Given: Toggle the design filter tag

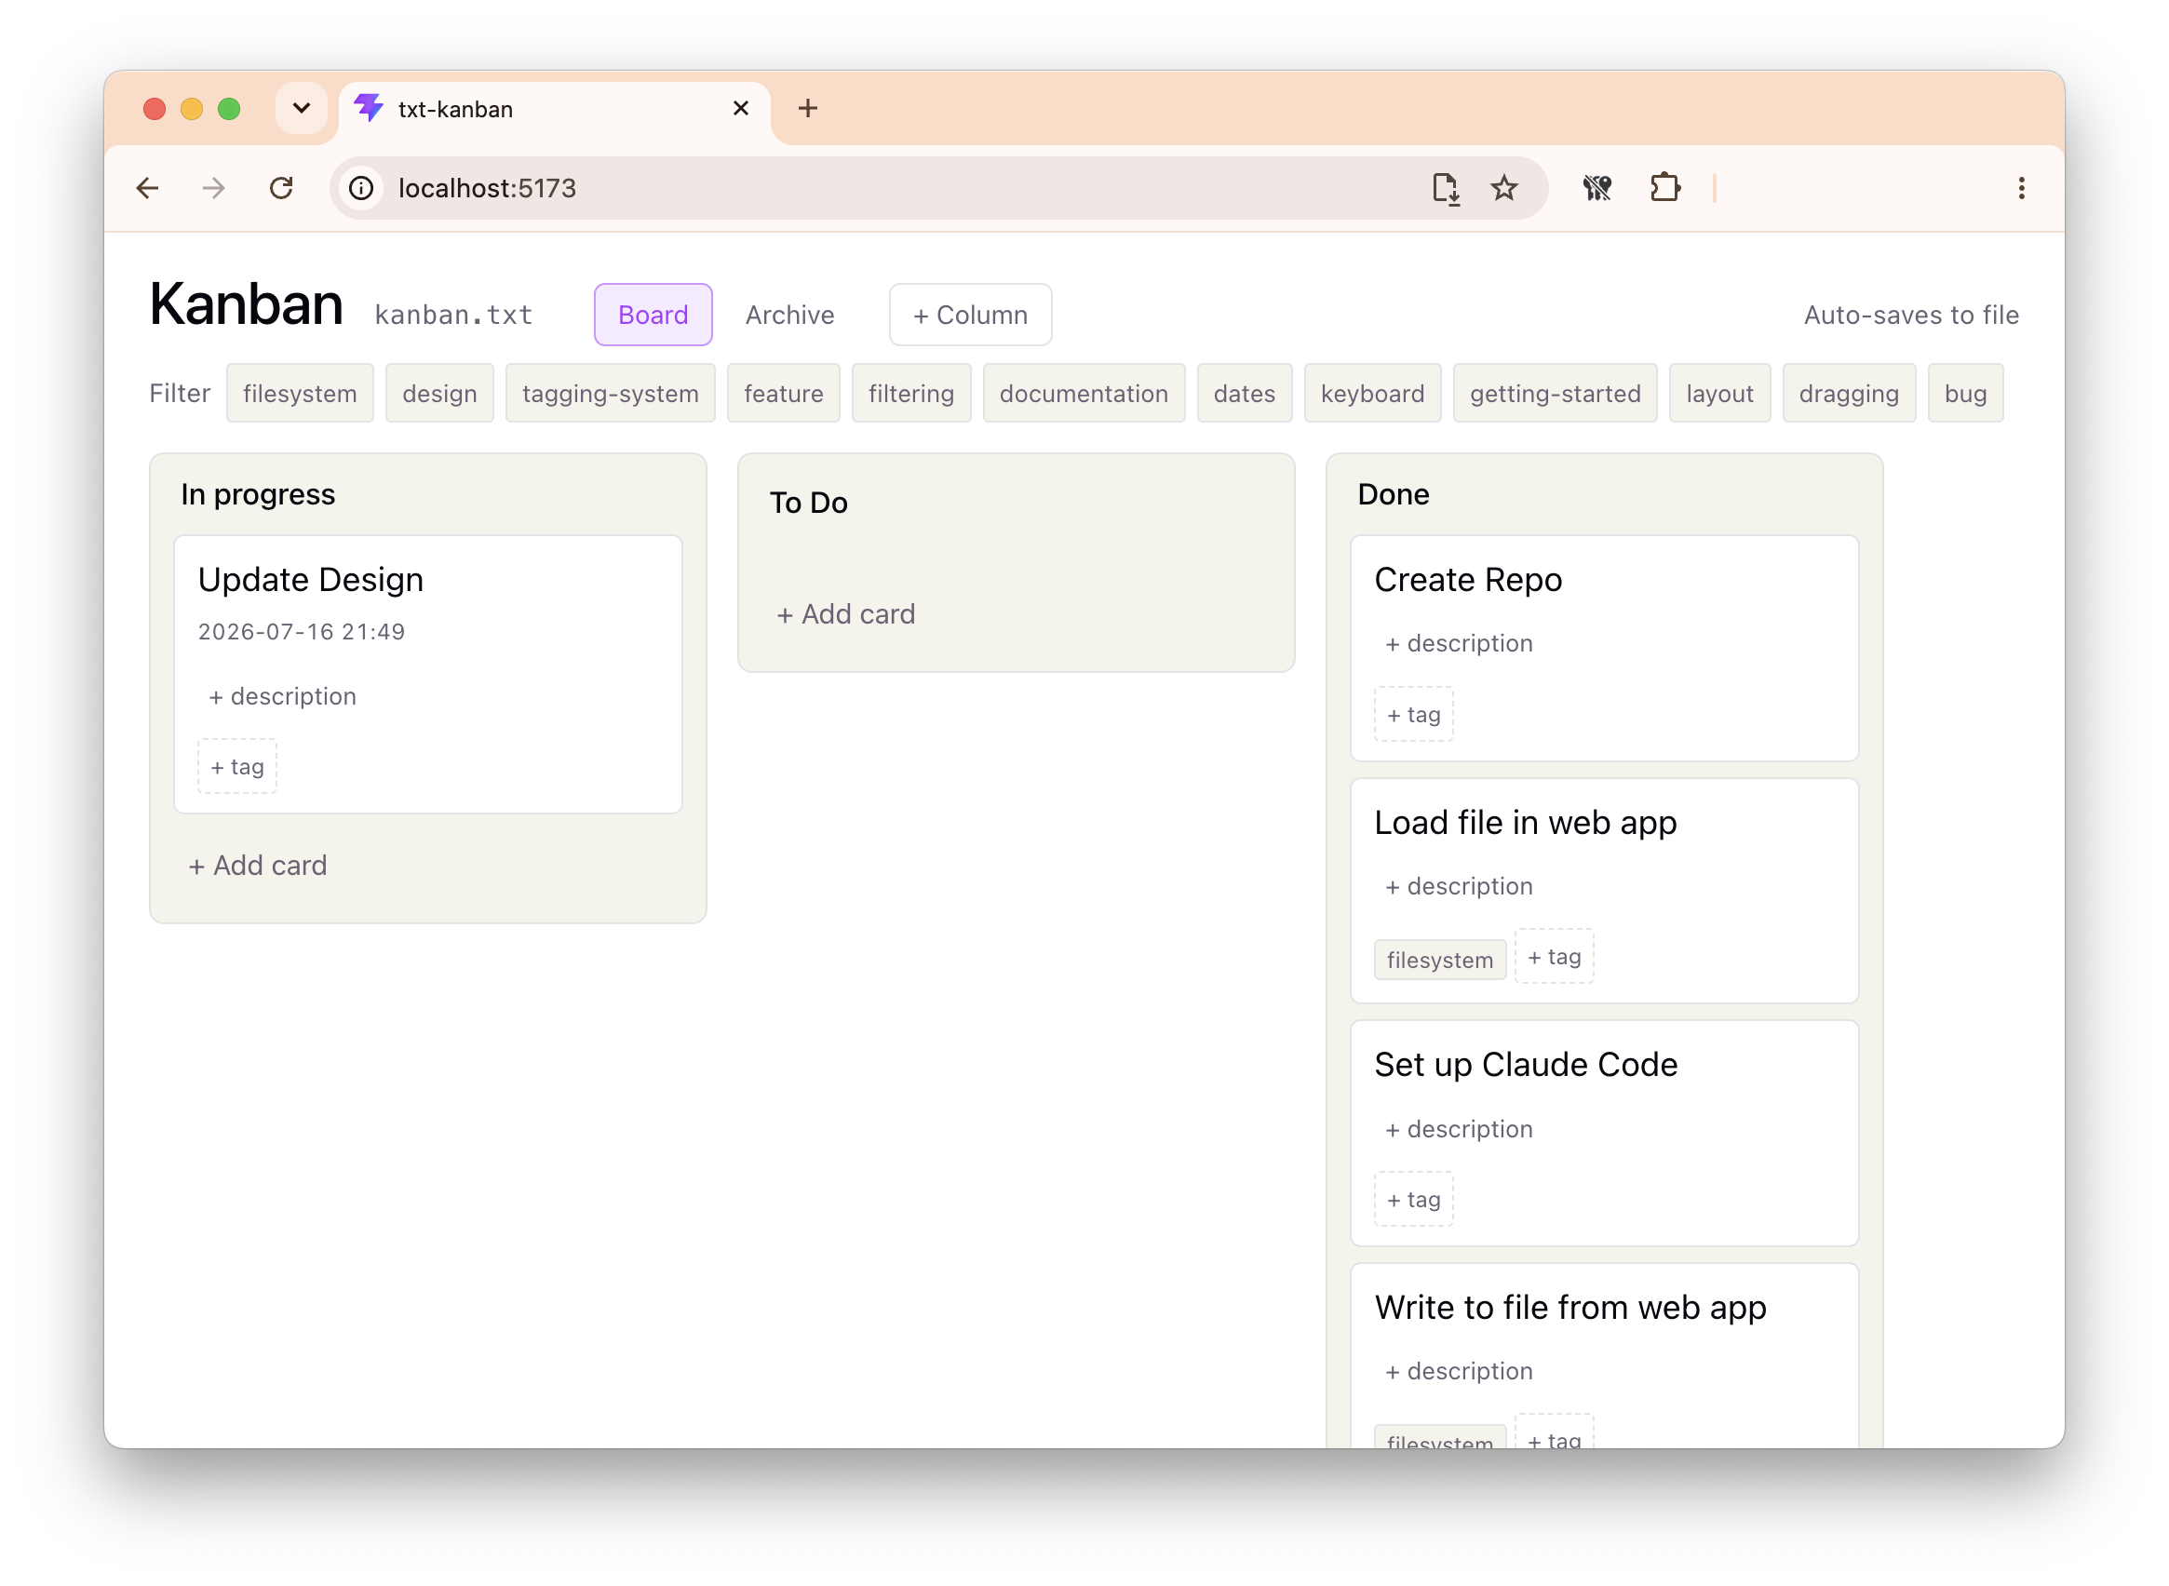Looking at the screenshot, I should point(439,394).
